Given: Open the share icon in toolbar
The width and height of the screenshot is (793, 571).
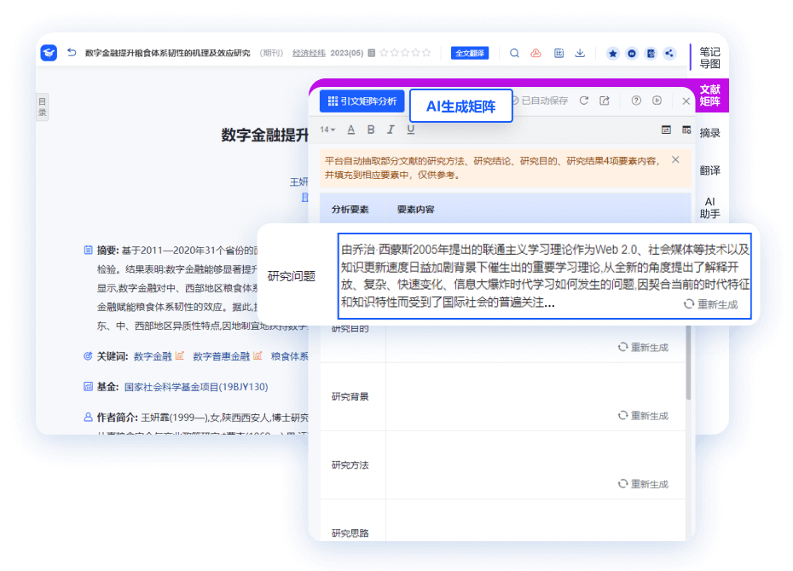Looking at the screenshot, I should tap(669, 53).
